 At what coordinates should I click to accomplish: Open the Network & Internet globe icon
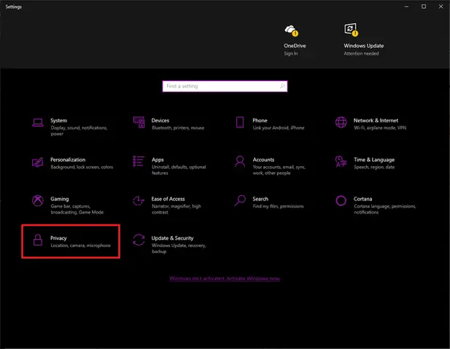tap(341, 122)
